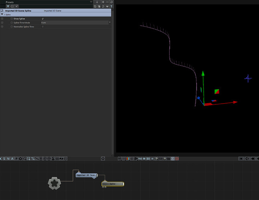The height and width of the screenshot is (200, 259).
Task: Click the blue Z-axis gizmo handle
Action: pyautogui.click(x=198, y=98)
